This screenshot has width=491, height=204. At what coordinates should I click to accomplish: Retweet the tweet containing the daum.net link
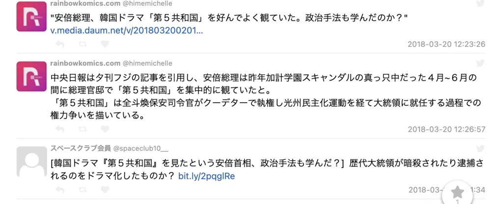tap(82, 44)
